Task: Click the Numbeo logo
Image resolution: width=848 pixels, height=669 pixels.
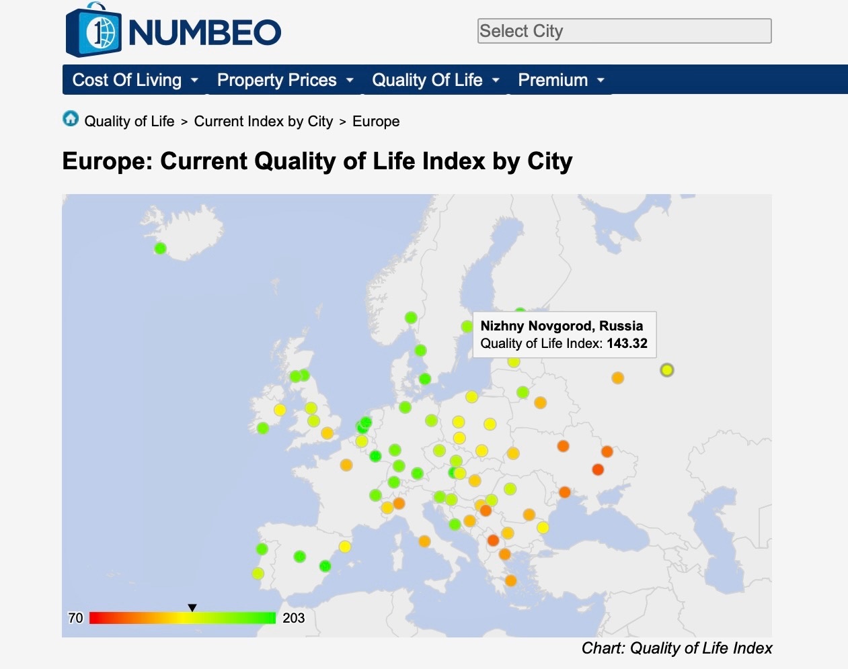Action: 174,31
